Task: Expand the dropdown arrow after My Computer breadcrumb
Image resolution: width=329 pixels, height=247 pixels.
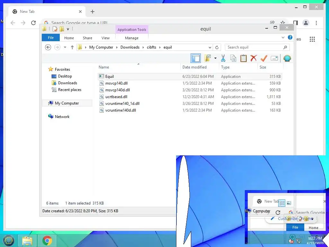Action: pos(117,47)
